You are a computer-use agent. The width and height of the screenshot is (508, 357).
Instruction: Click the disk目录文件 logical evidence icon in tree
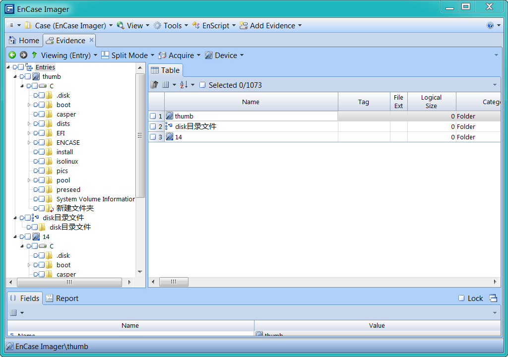[x=36, y=218]
